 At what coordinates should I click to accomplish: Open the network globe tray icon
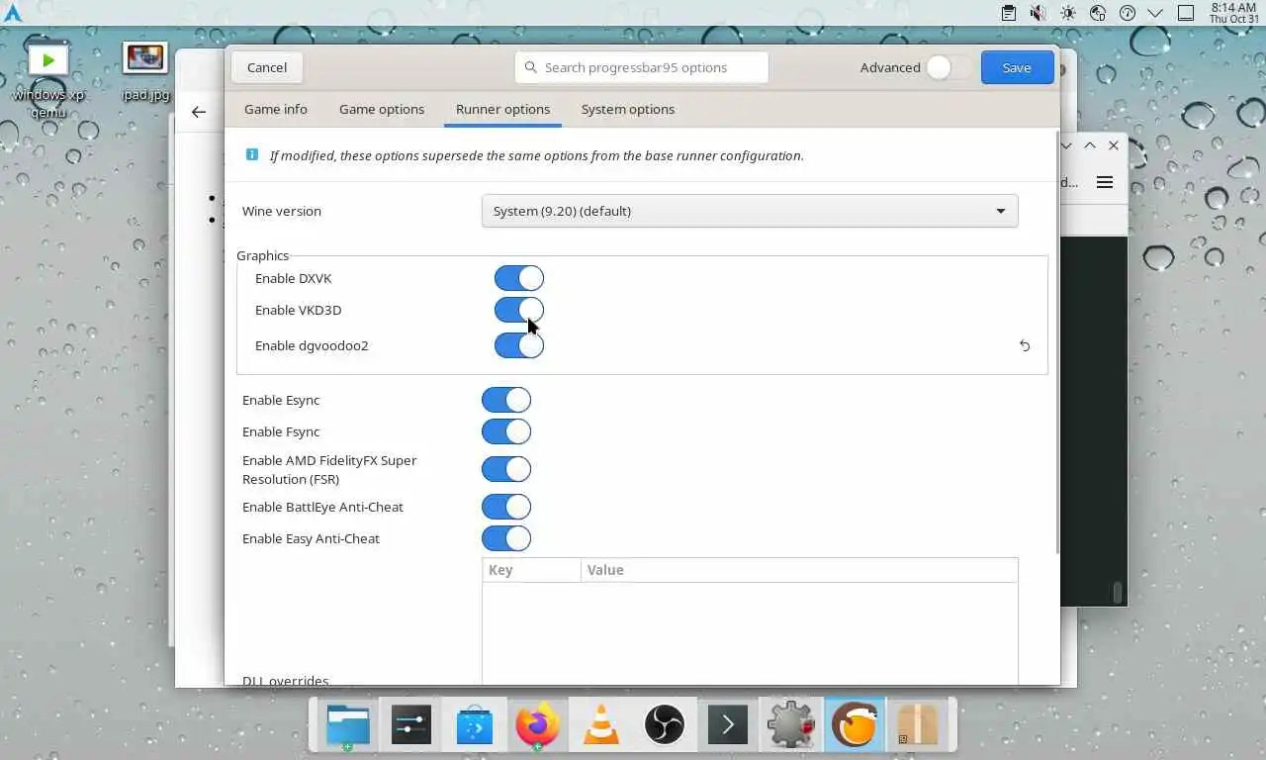pos(1097,13)
